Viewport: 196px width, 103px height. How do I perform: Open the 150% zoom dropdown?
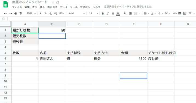point(31,13)
